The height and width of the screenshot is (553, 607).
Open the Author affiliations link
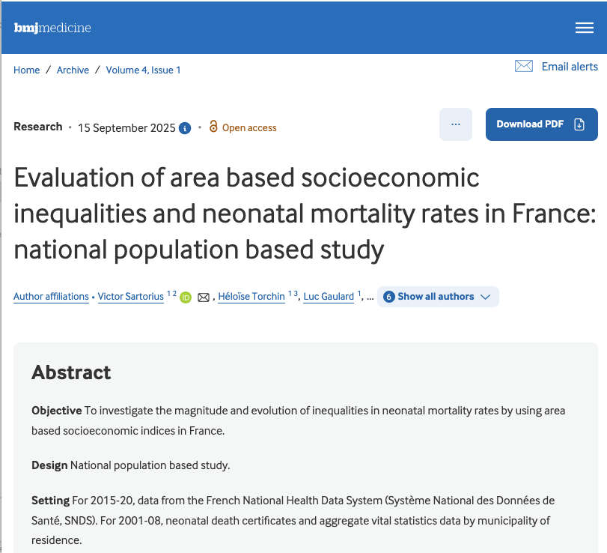tap(51, 297)
